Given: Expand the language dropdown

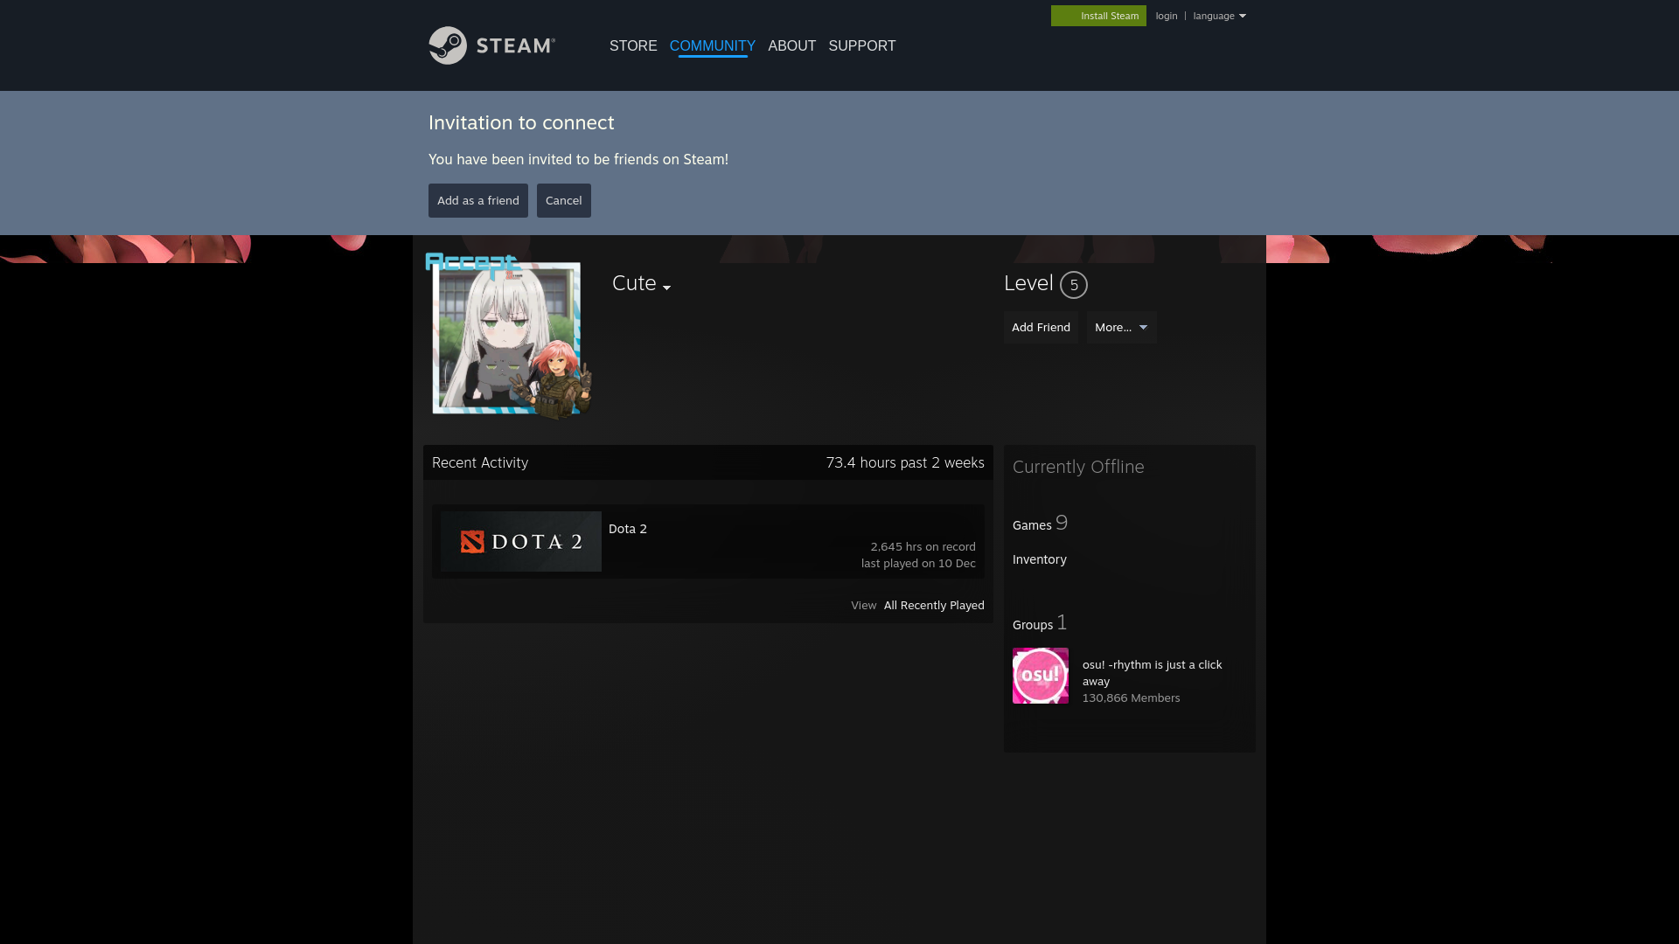Looking at the screenshot, I should [x=1219, y=16].
